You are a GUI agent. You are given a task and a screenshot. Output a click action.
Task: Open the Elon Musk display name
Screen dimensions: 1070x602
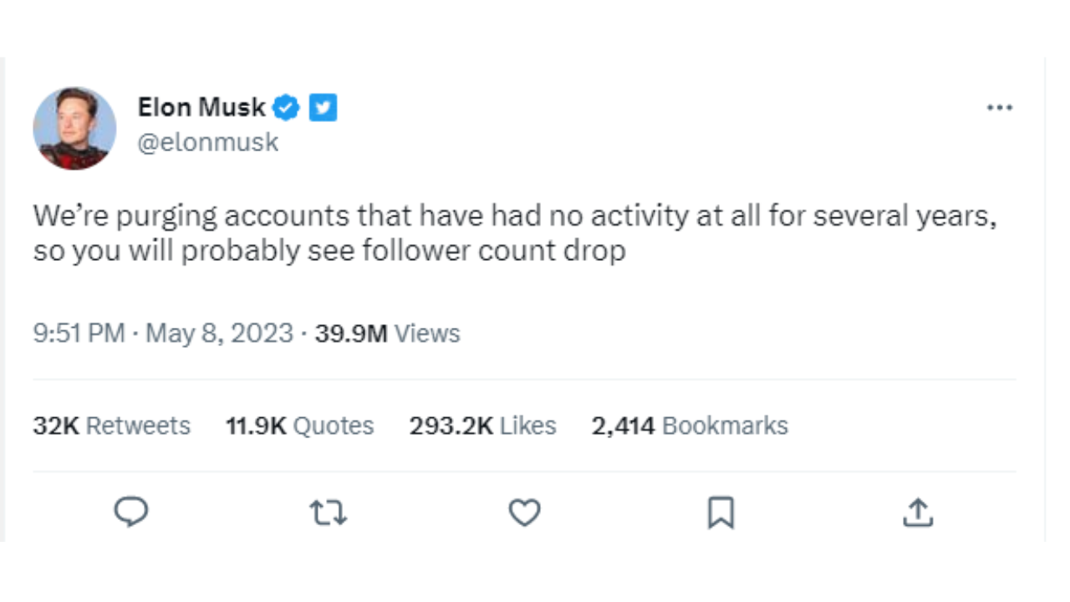(201, 107)
